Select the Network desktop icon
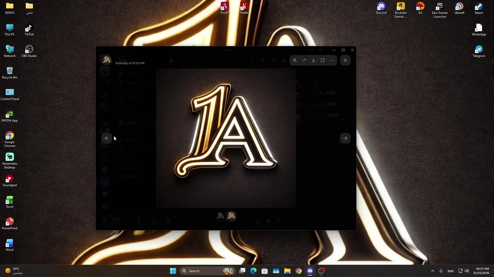 (10, 51)
